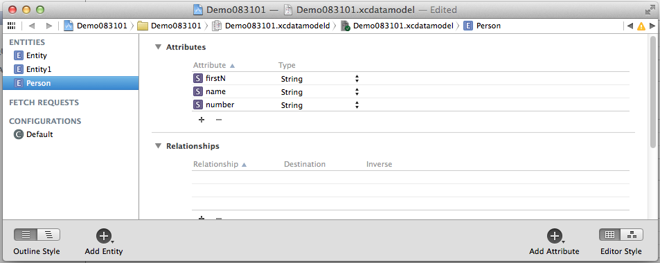Click Destination column header

point(305,164)
